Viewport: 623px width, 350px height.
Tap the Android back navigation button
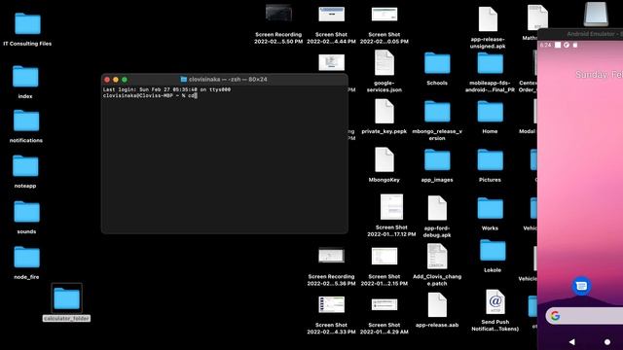tap(571, 342)
